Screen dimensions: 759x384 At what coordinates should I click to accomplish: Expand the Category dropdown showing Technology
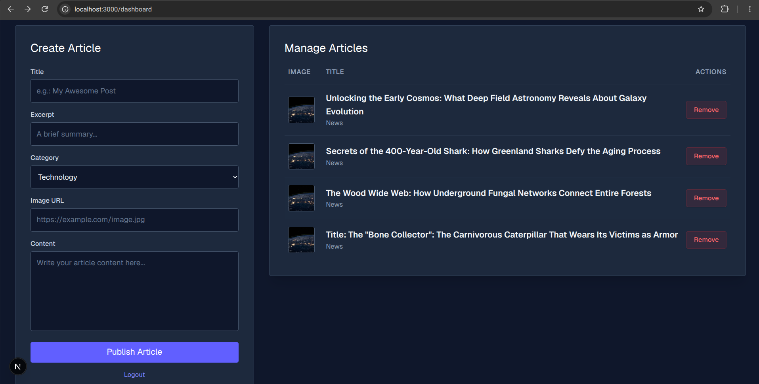point(134,177)
